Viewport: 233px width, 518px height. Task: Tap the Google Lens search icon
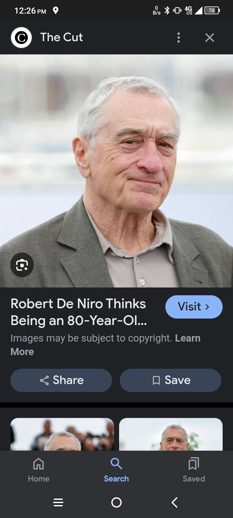pyautogui.click(x=22, y=265)
